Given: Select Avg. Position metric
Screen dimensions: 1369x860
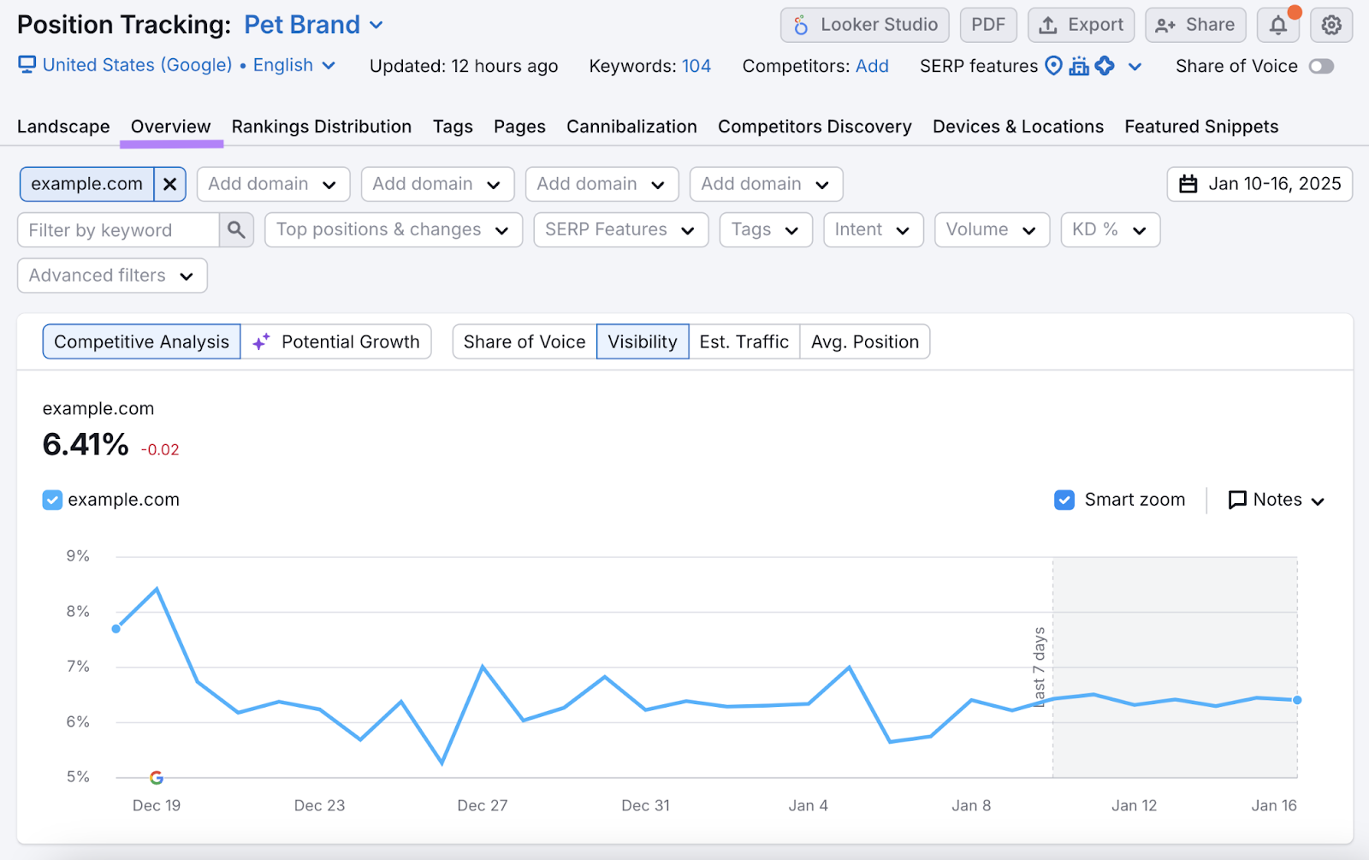Looking at the screenshot, I should pyautogui.click(x=865, y=341).
